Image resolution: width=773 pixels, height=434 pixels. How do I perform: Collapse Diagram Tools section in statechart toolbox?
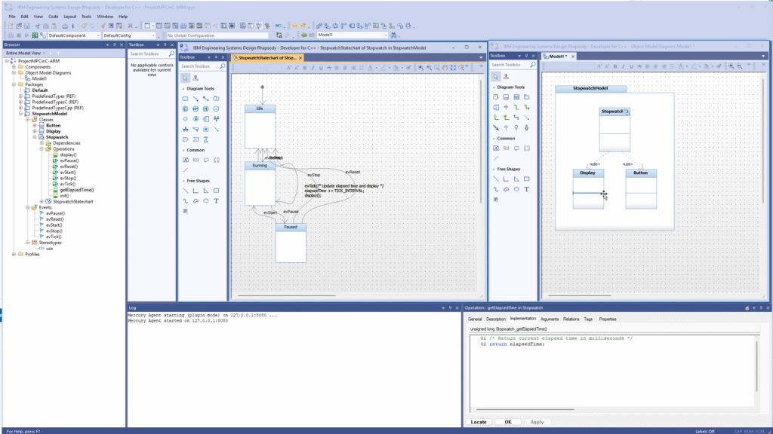(x=183, y=89)
